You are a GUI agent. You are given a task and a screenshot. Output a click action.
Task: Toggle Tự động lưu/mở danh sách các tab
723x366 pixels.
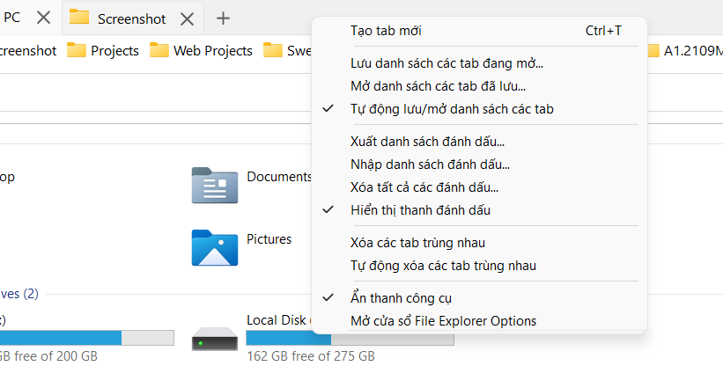tap(452, 109)
